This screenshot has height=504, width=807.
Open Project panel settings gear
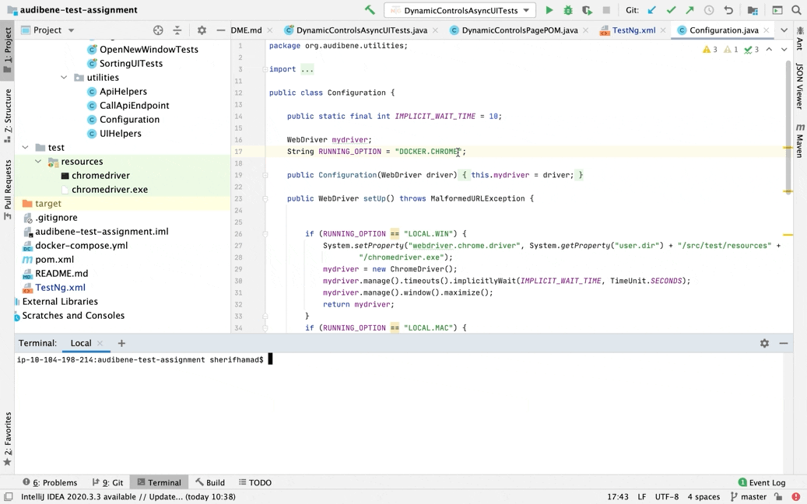click(x=202, y=30)
